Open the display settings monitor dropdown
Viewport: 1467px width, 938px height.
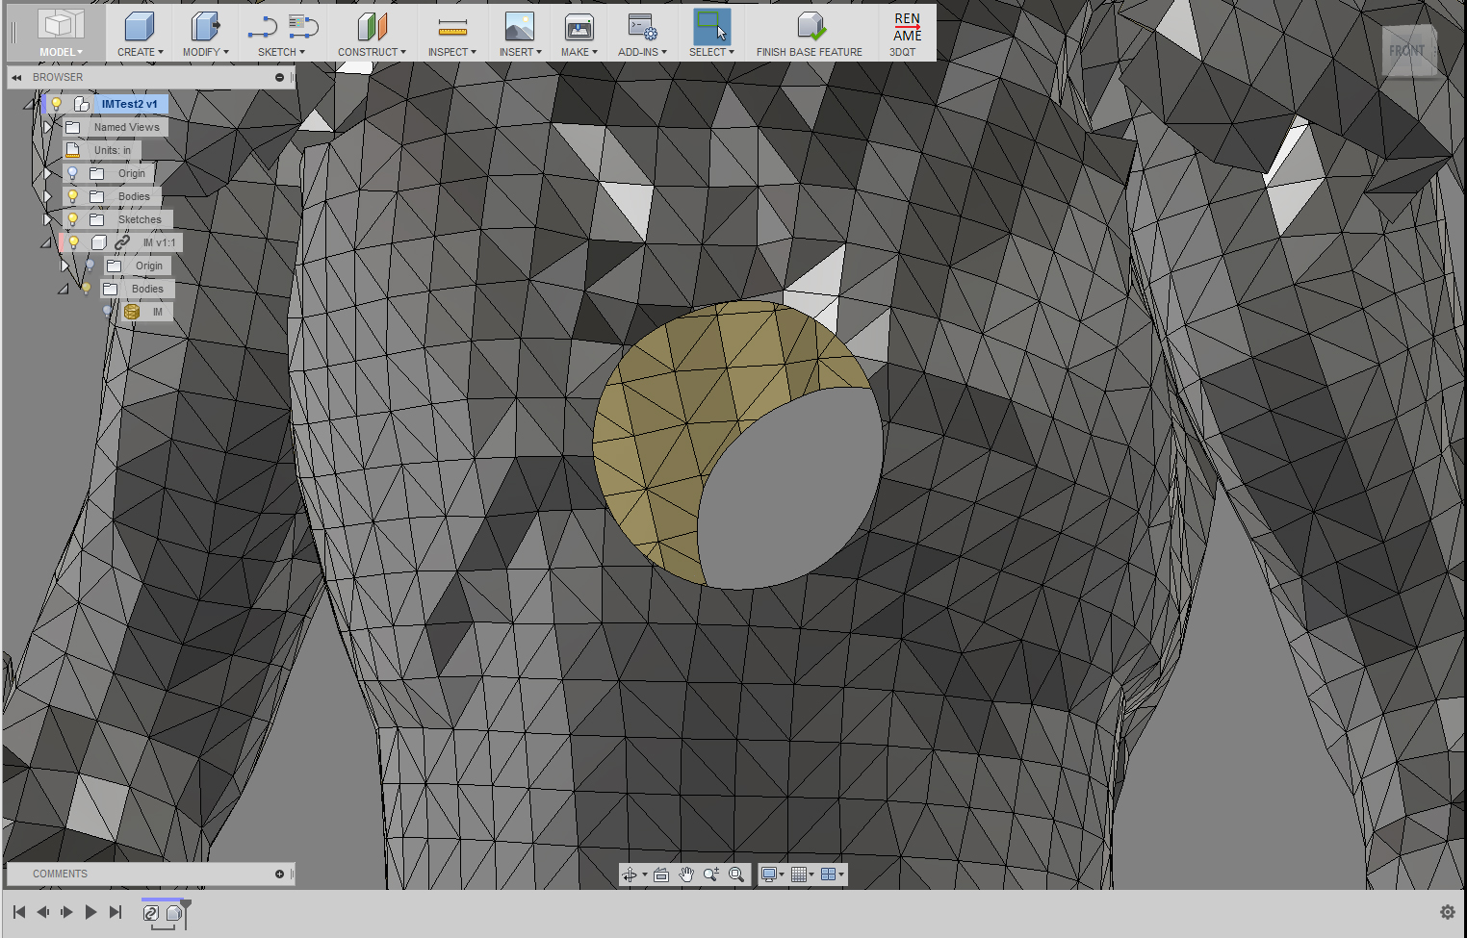click(784, 874)
